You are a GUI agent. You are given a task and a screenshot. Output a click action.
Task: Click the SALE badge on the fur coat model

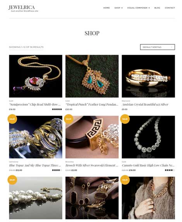click(x=125, y=180)
